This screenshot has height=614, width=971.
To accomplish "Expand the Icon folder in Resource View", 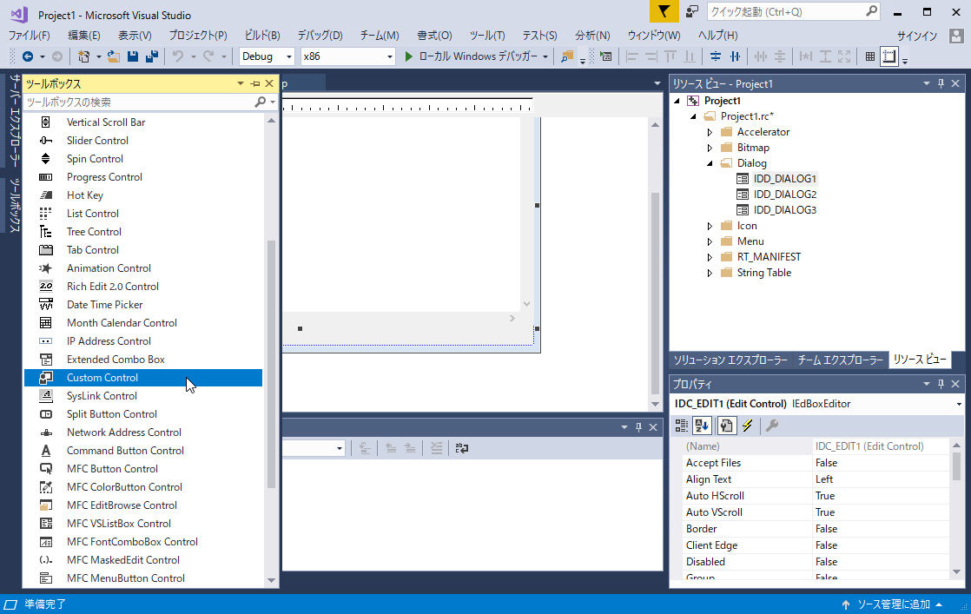I will (x=710, y=226).
